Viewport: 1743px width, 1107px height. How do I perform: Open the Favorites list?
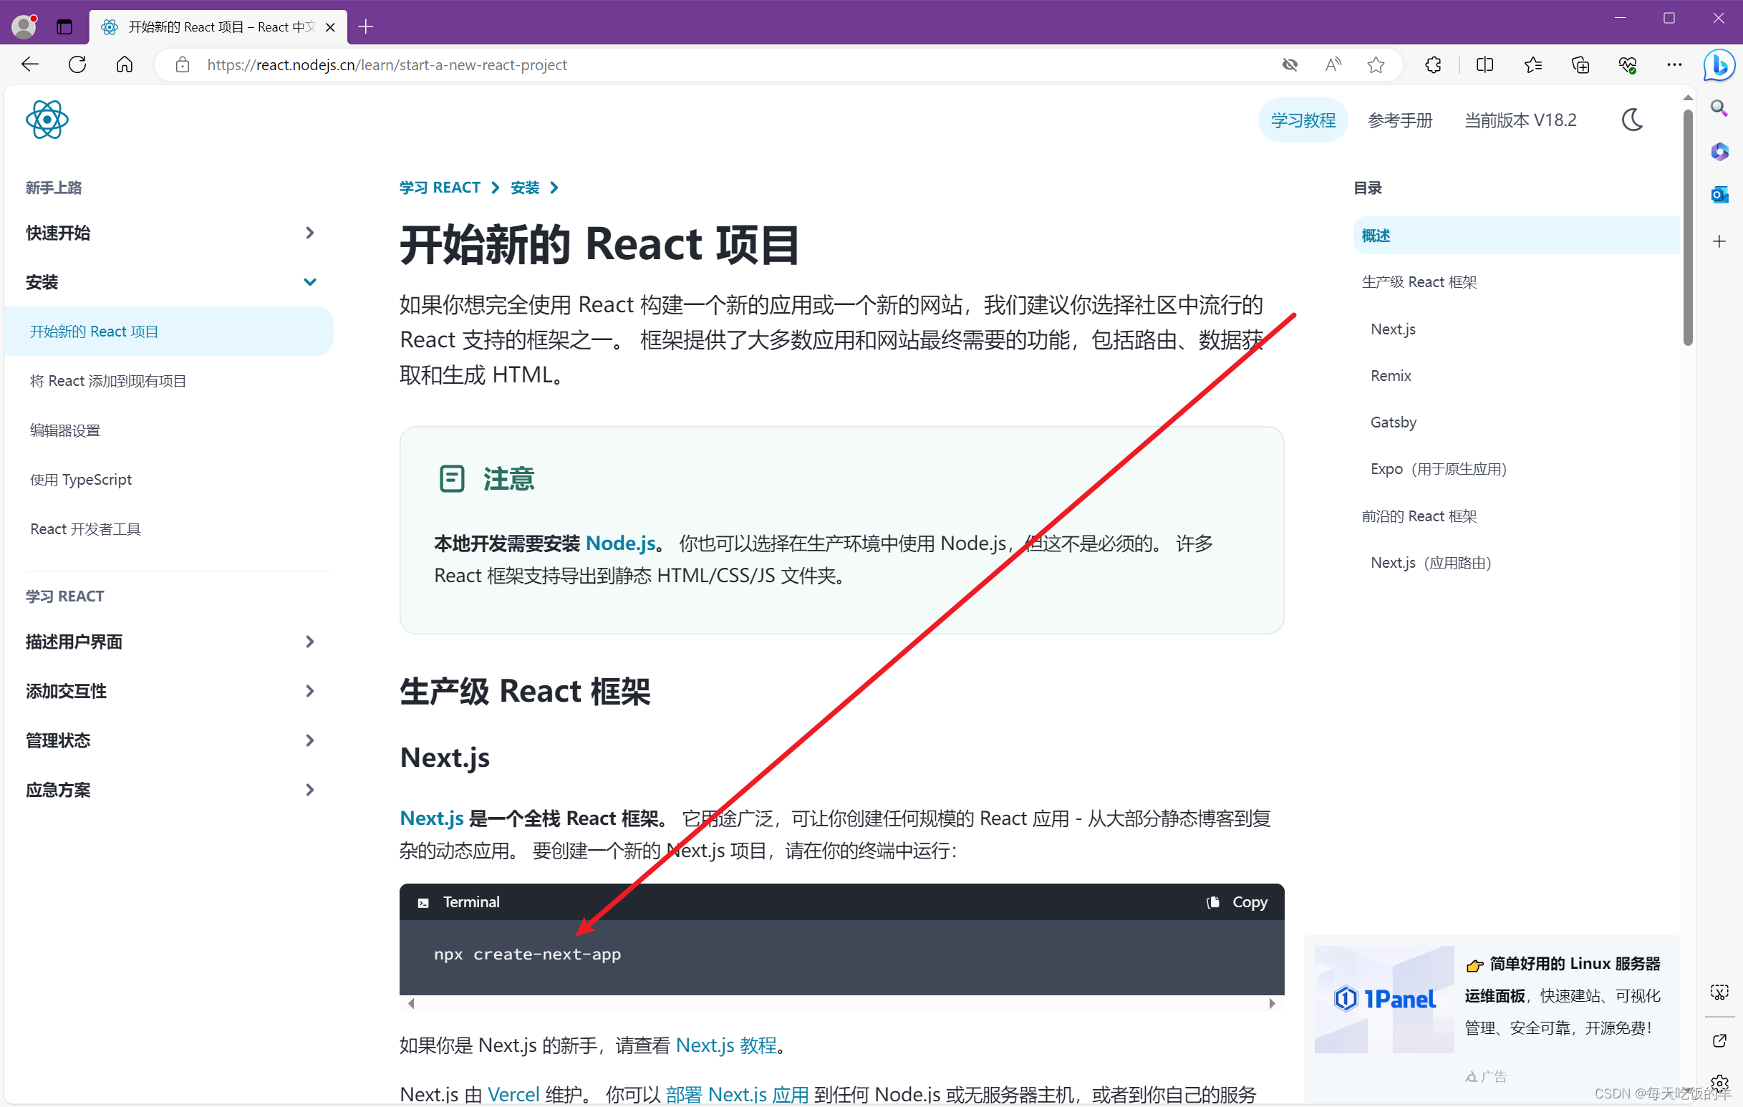[1532, 64]
